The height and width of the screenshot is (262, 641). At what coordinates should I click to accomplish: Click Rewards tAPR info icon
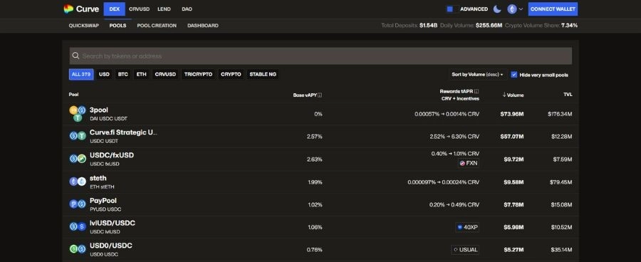coord(476,92)
